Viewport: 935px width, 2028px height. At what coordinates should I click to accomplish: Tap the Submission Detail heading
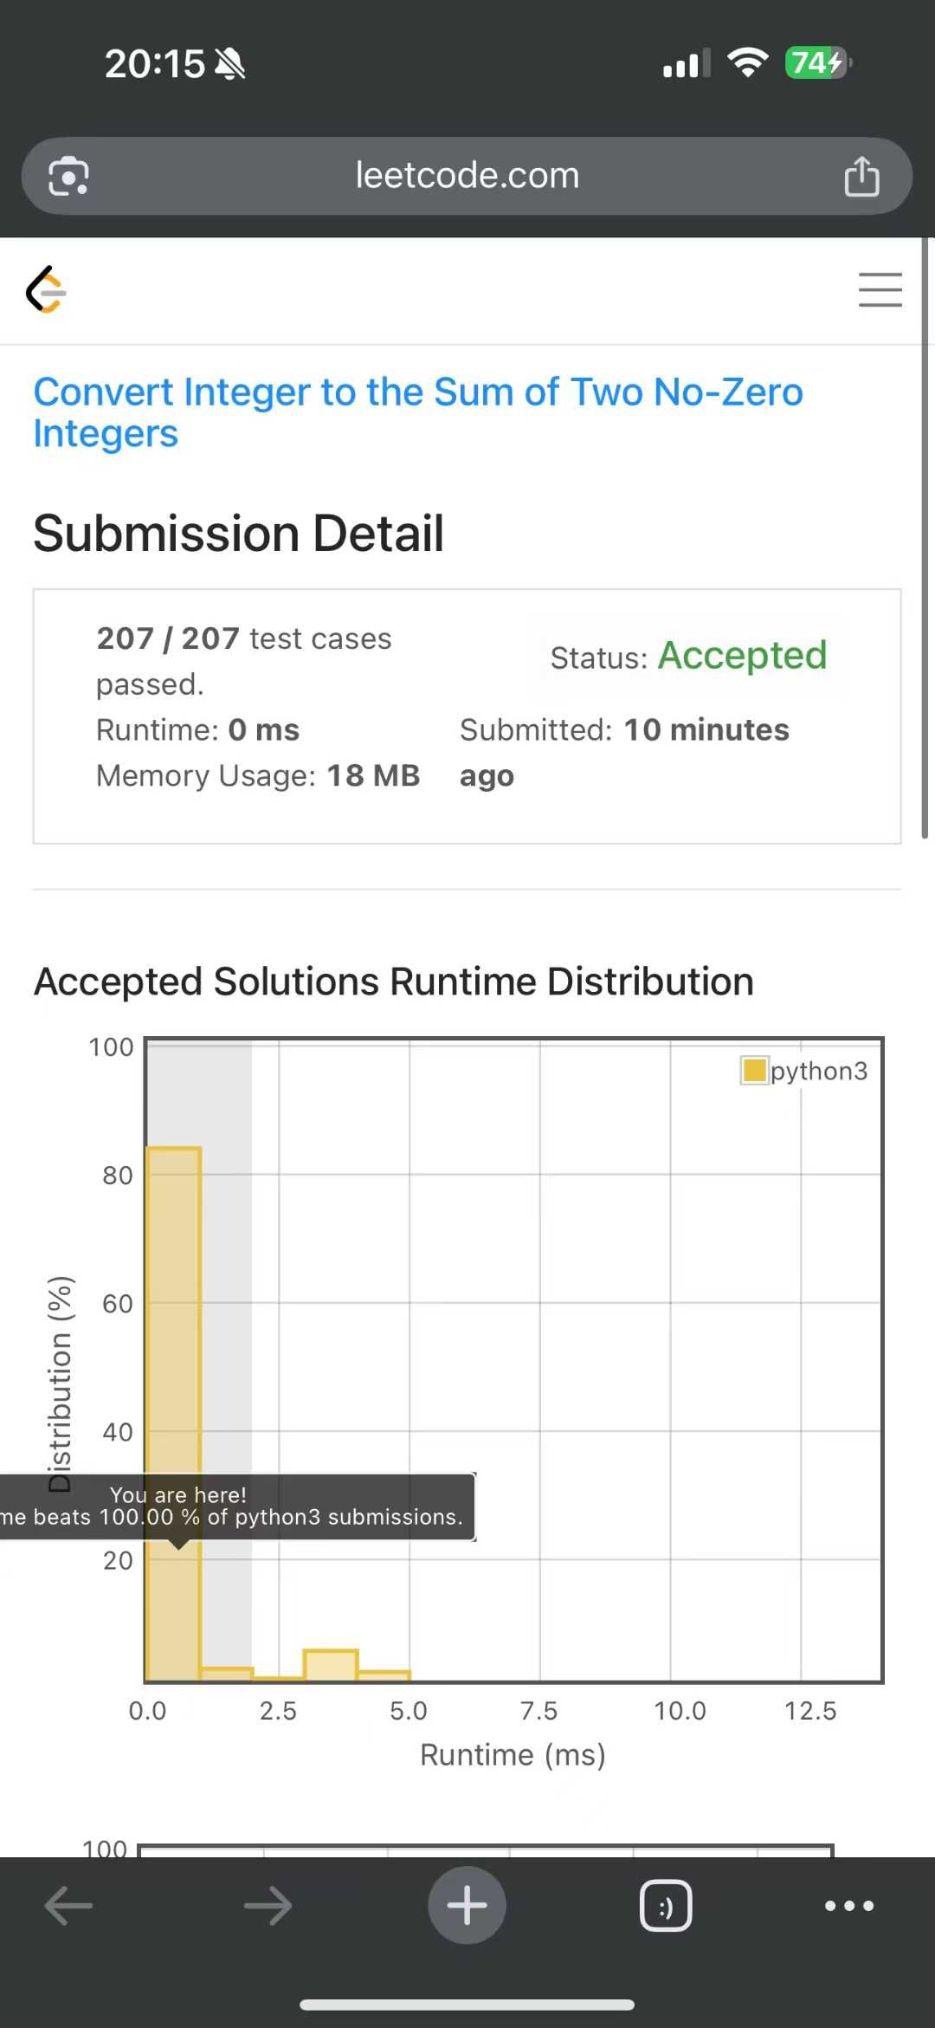pyautogui.click(x=238, y=533)
